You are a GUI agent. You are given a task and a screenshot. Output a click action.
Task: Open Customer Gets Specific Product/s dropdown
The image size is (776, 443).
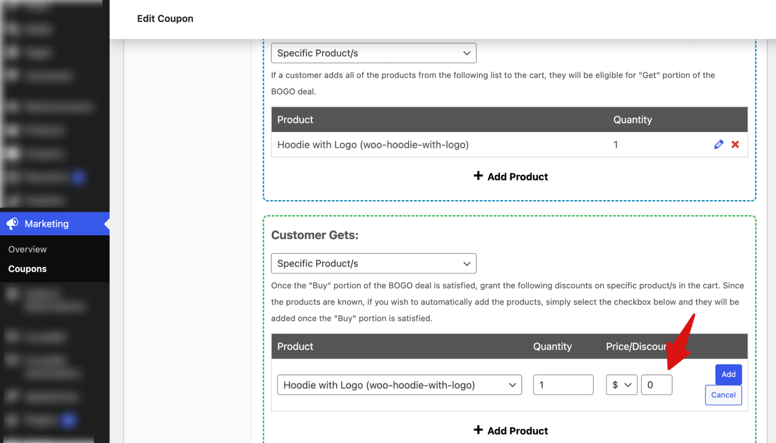373,264
